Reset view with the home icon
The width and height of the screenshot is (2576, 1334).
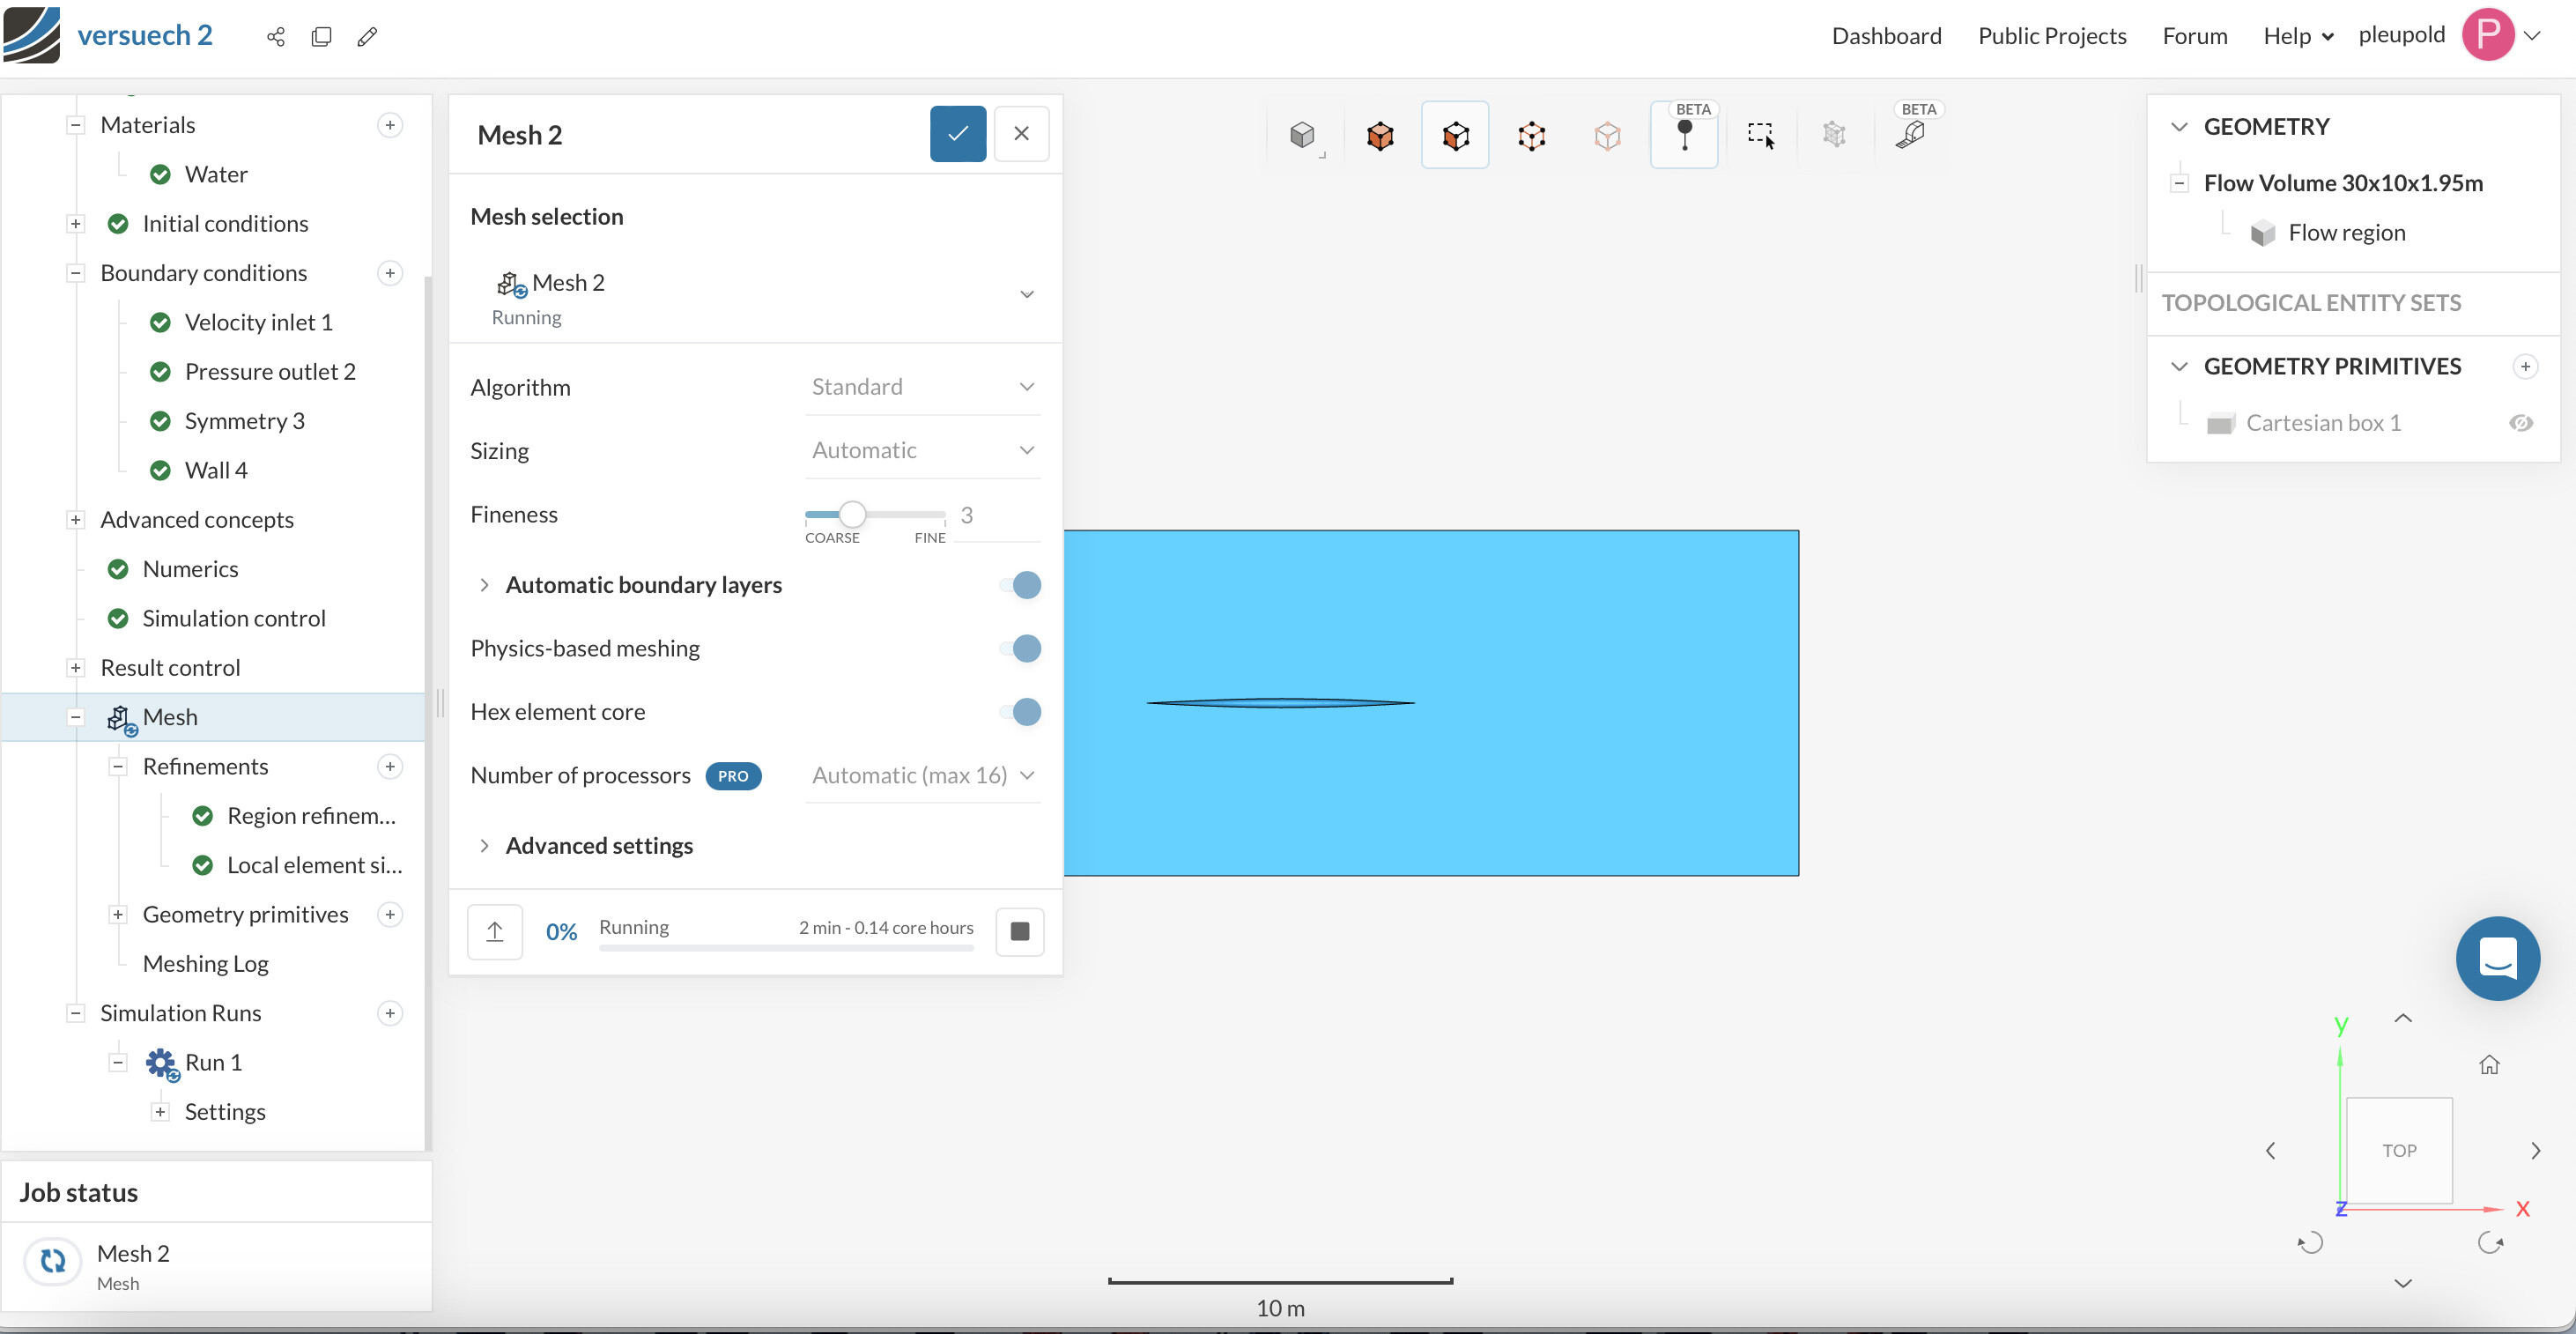tap(2489, 1064)
